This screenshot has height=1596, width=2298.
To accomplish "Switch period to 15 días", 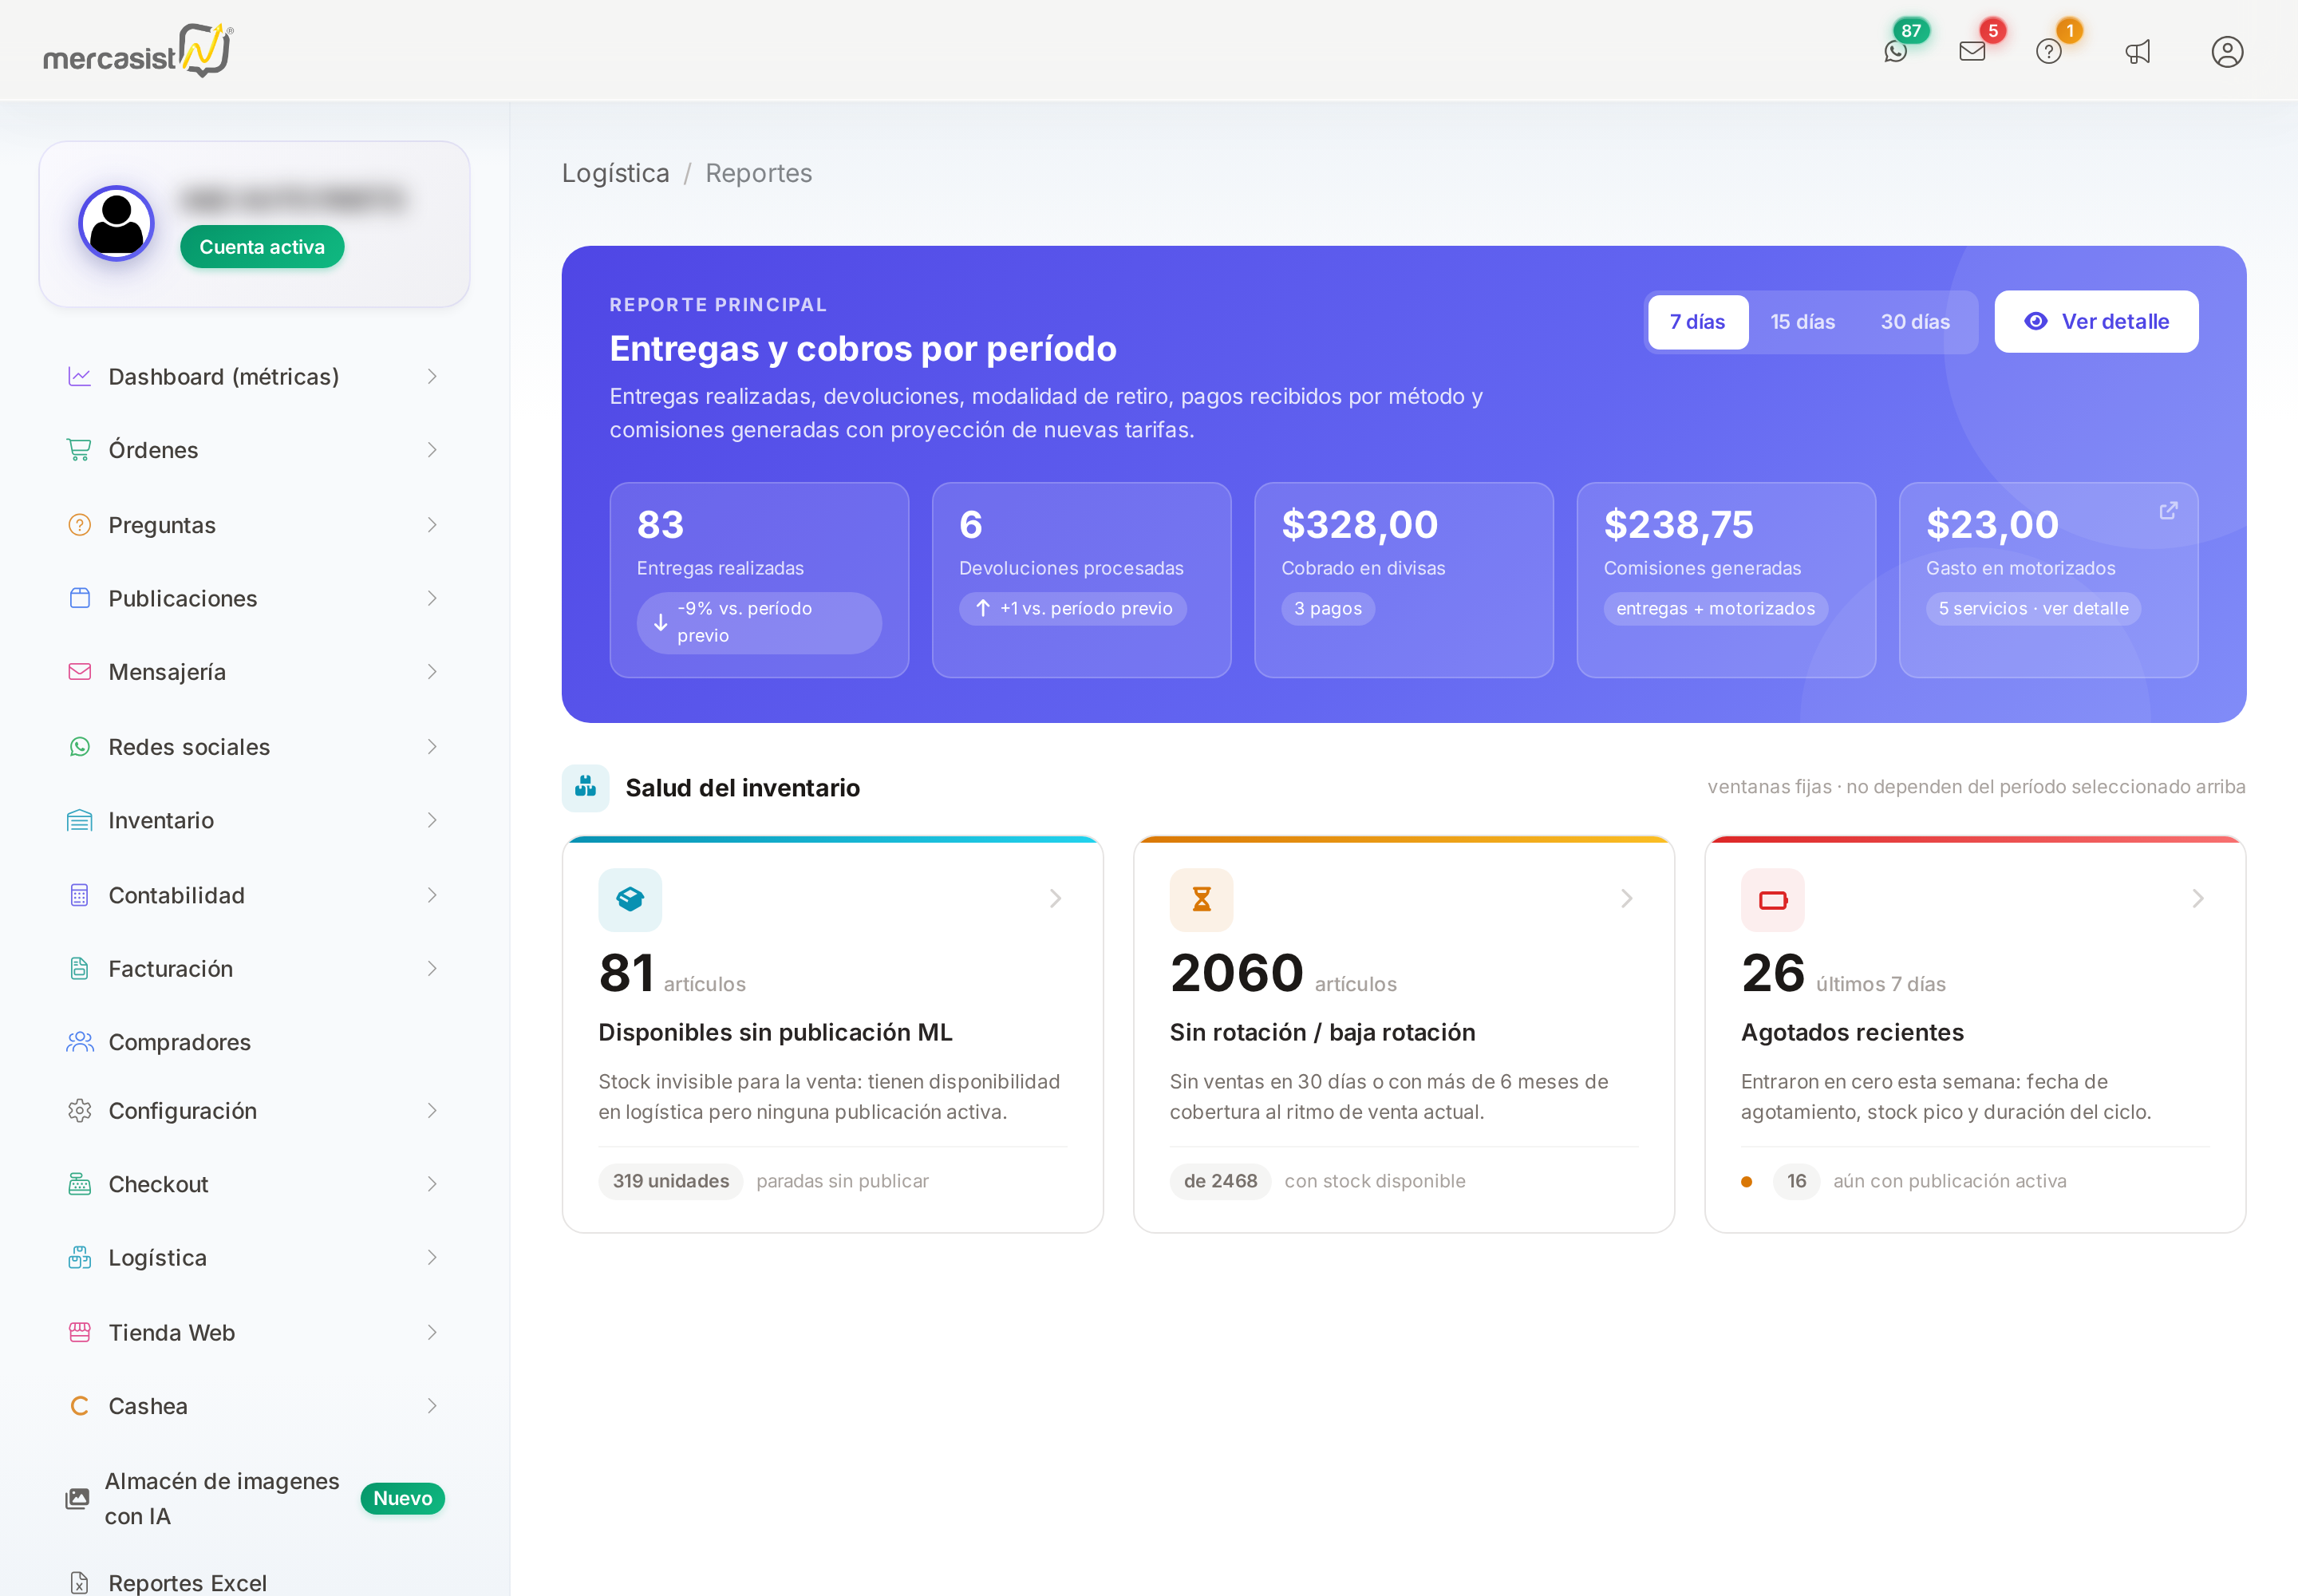I will point(1802,322).
